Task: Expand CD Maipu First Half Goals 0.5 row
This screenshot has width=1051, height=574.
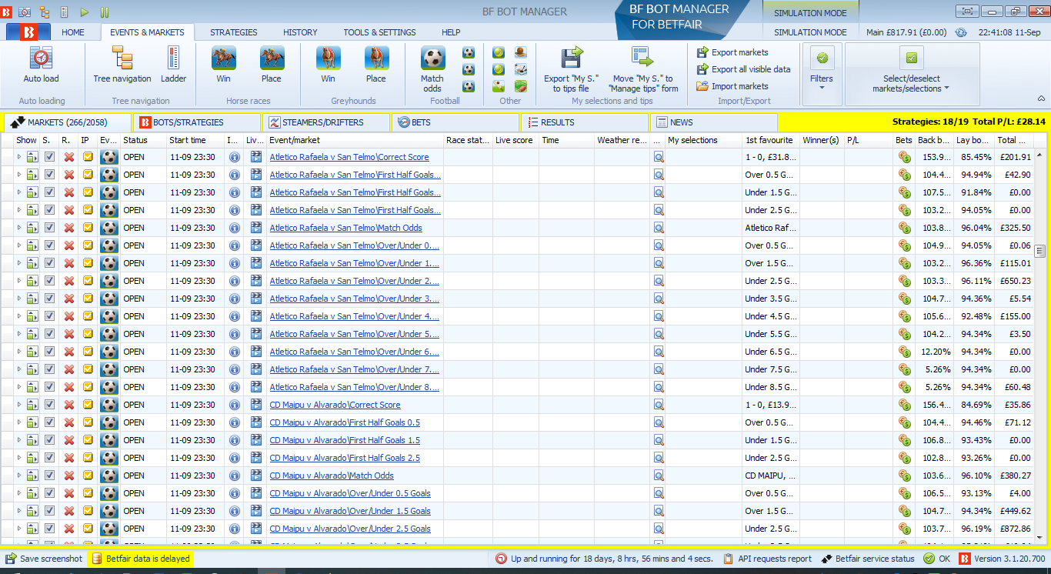Action: (x=20, y=422)
